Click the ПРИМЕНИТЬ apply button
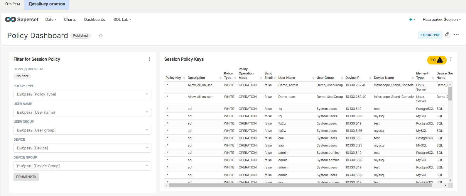466x196 pixels. click(x=26, y=177)
